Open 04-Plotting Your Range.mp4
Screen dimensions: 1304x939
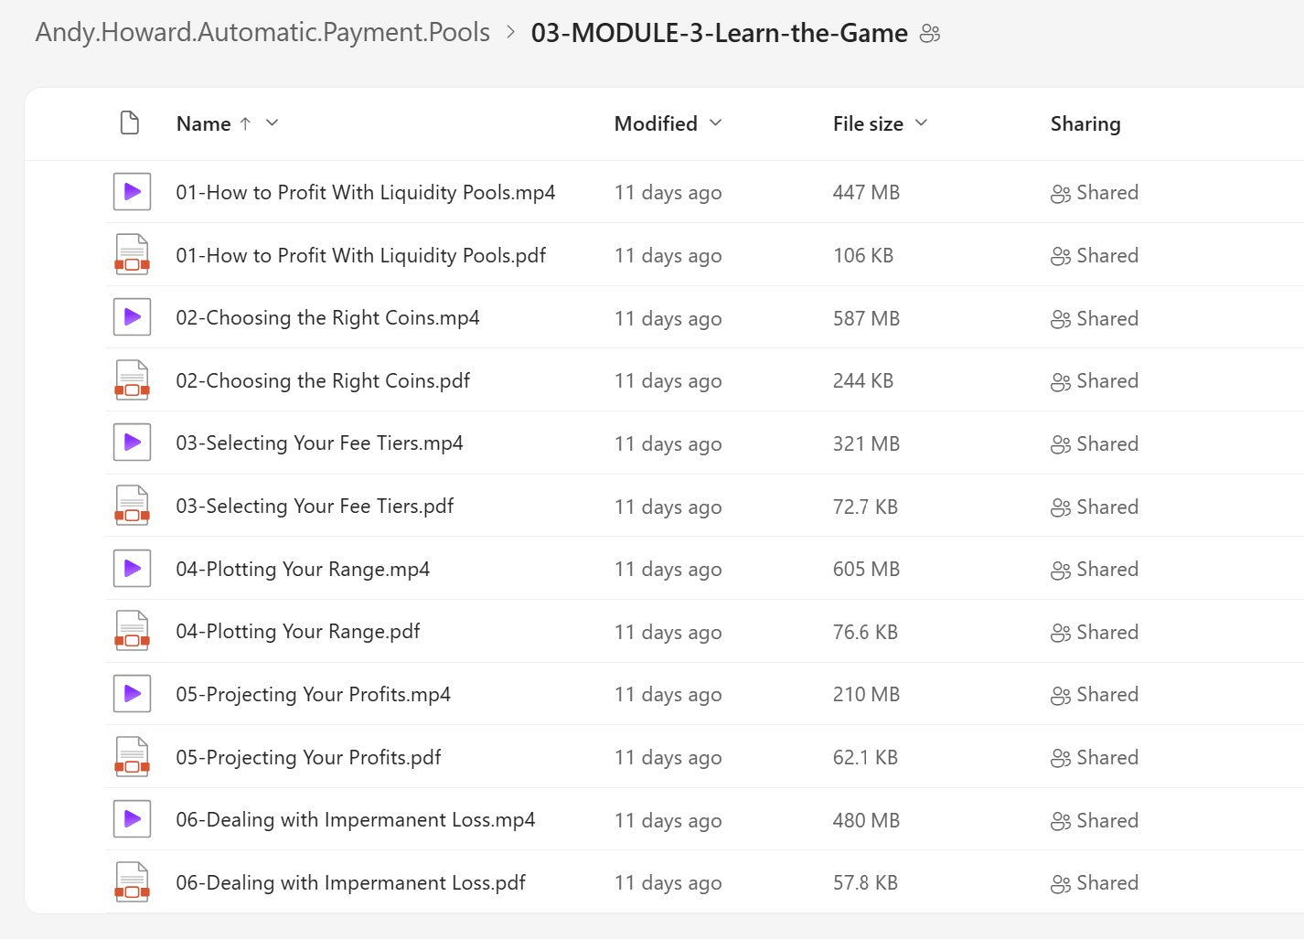303,569
